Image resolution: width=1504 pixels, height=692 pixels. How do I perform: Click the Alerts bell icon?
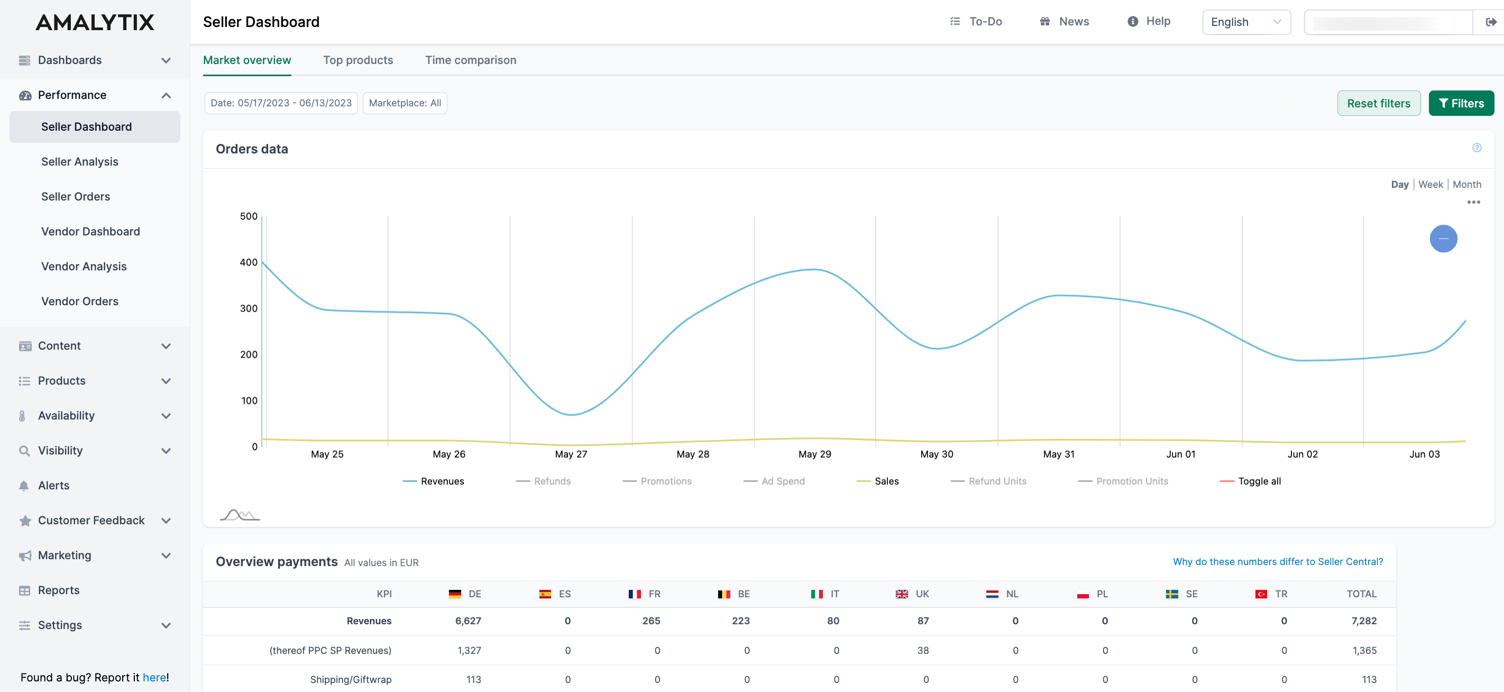pyautogui.click(x=24, y=485)
